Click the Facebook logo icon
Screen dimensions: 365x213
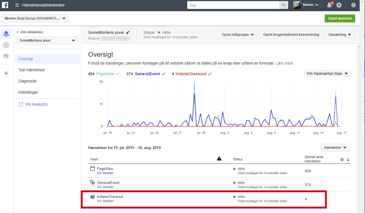[x=6, y=5]
